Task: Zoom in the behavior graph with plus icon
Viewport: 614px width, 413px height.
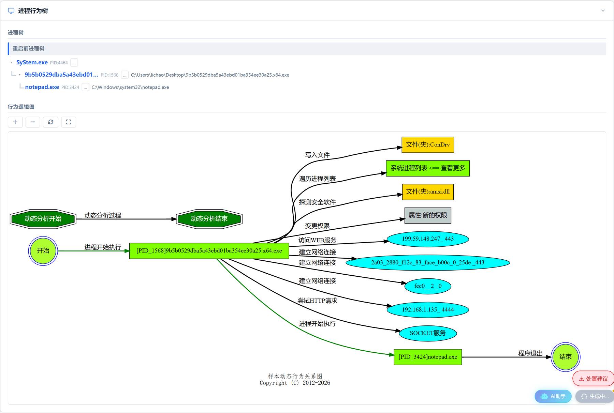Action: [x=15, y=122]
